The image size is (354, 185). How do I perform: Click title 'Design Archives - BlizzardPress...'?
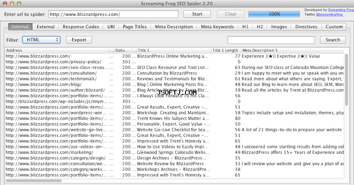click(x=171, y=158)
